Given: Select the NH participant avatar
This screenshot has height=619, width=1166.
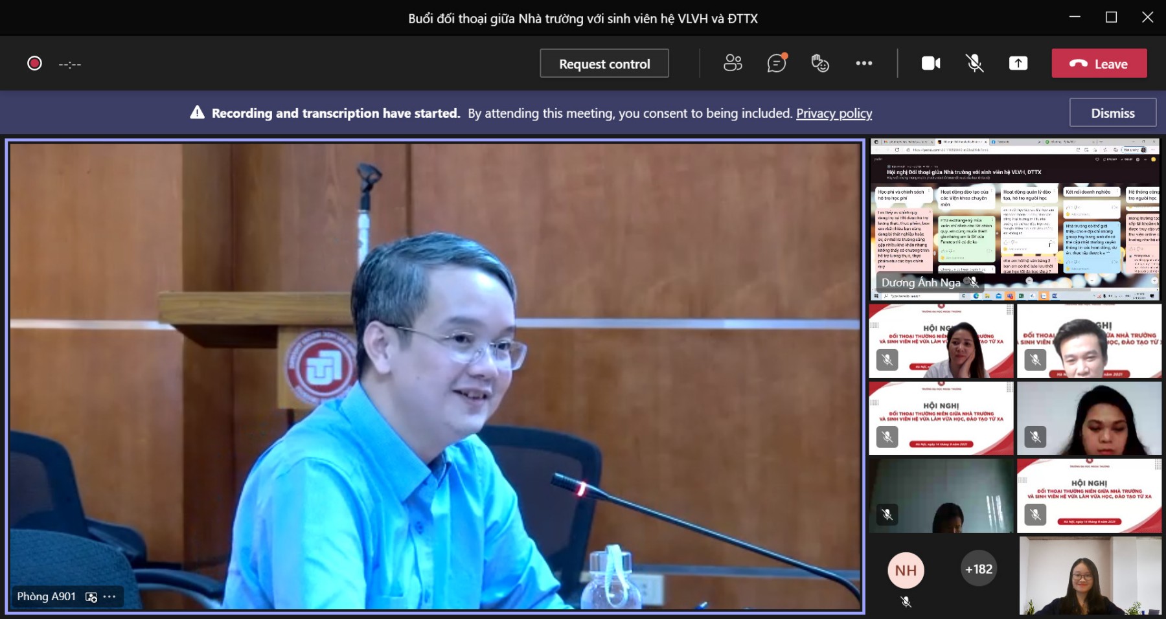Looking at the screenshot, I should (906, 570).
